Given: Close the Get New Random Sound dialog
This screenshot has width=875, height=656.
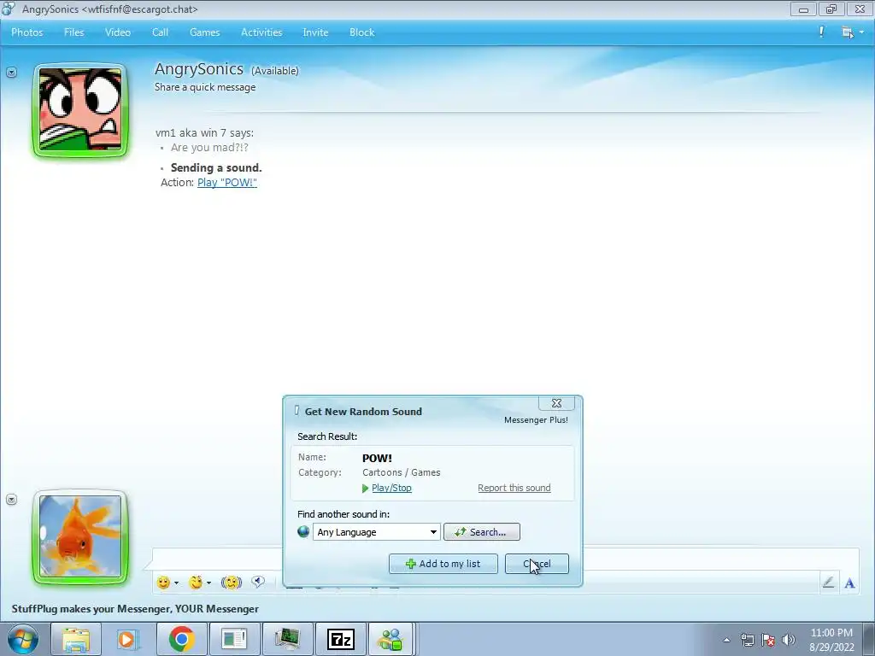Looking at the screenshot, I should 556,403.
